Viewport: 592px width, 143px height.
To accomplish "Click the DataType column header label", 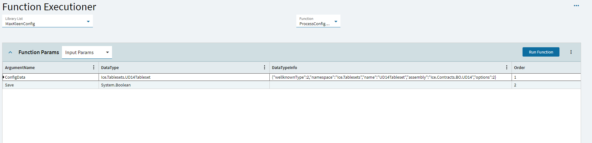I will [110, 67].
